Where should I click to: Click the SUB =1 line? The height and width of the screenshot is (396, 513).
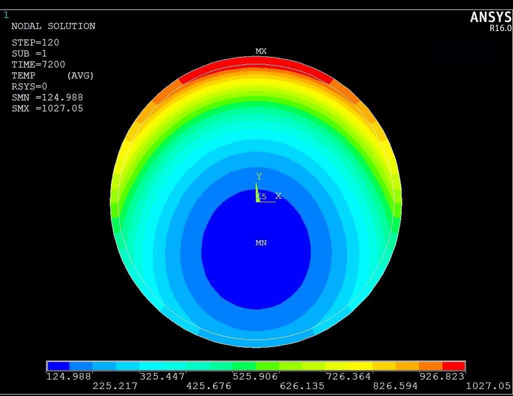tap(30, 54)
